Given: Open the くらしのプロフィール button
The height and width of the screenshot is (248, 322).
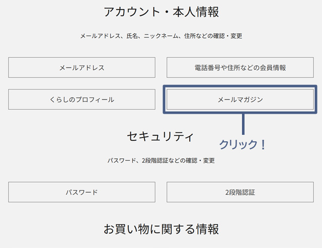Looking at the screenshot, I should [82, 99].
